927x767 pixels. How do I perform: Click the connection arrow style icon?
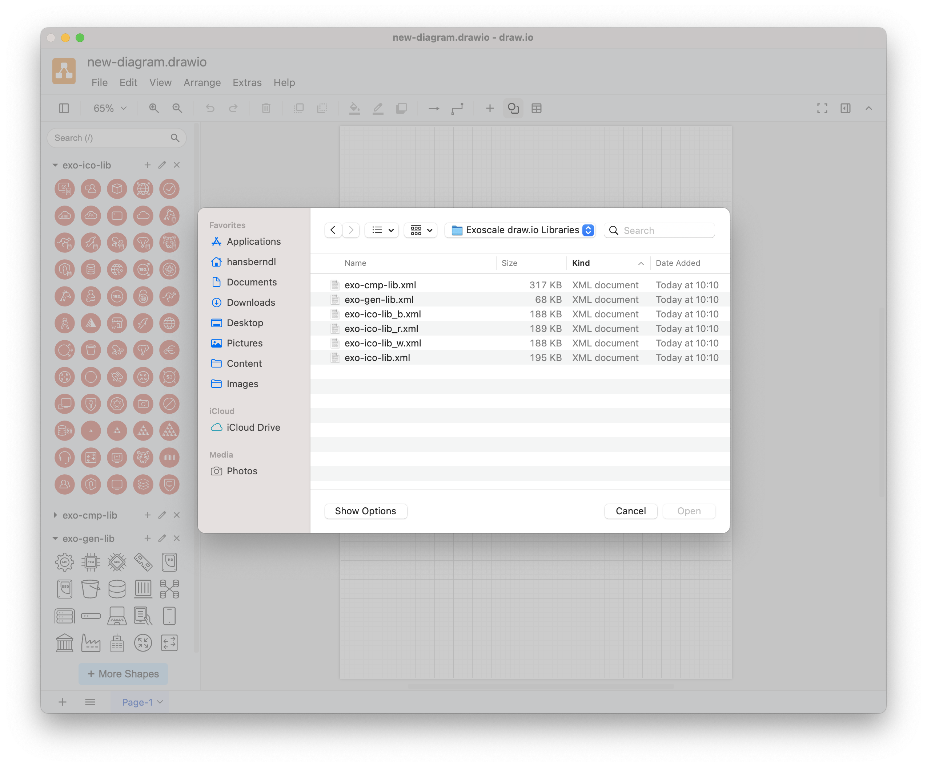click(434, 108)
